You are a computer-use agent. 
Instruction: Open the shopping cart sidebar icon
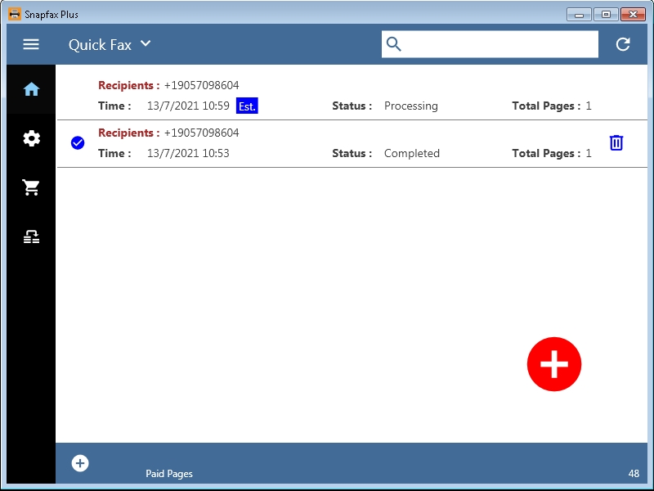click(x=31, y=187)
